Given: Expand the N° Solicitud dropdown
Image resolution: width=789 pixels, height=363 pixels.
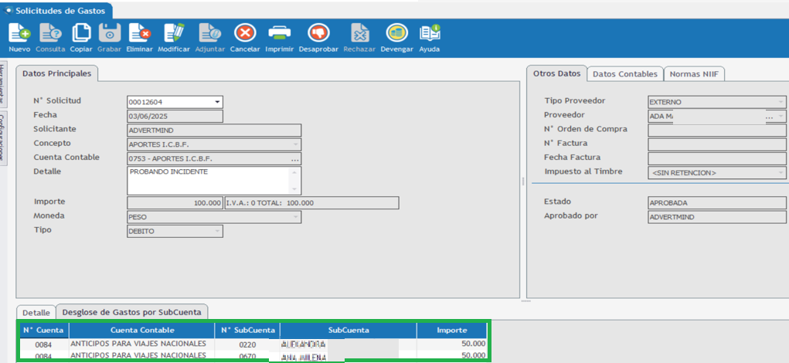Looking at the screenshot, I should (217, 102).
